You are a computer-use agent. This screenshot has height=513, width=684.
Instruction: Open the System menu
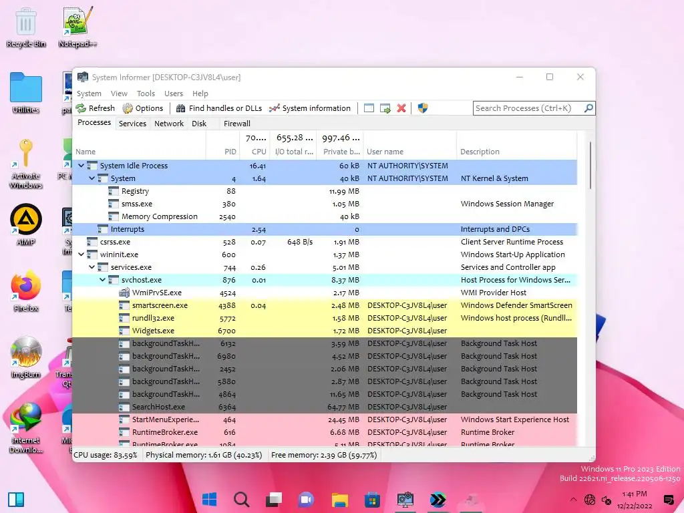pos(89,94)
